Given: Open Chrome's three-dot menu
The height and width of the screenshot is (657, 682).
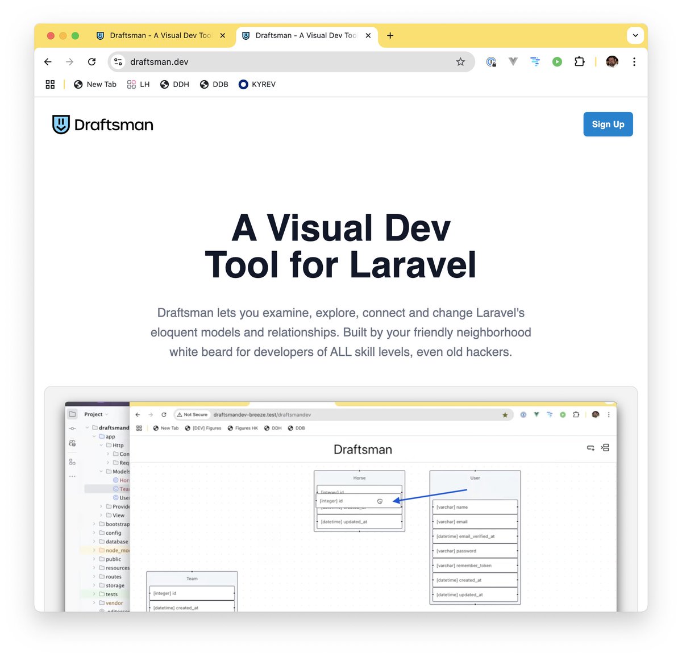Looking at the screenshot, I should [x=634, y=62].
